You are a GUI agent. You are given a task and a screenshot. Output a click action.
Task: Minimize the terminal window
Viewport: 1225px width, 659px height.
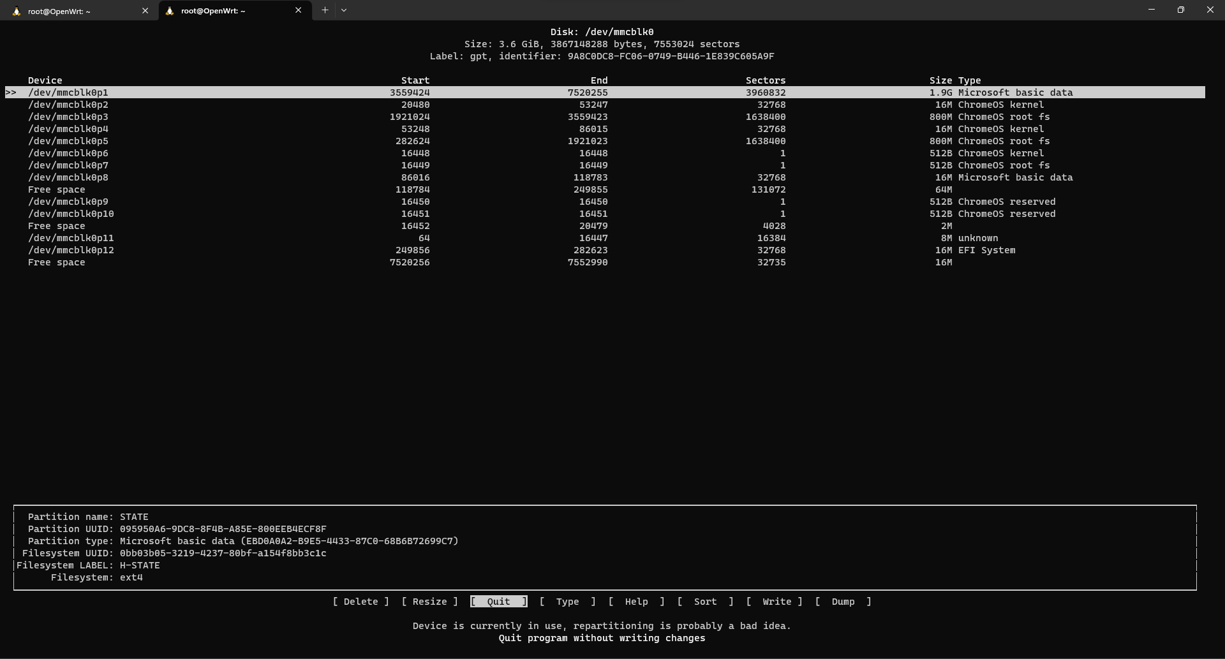click(x=1152, y=10)
